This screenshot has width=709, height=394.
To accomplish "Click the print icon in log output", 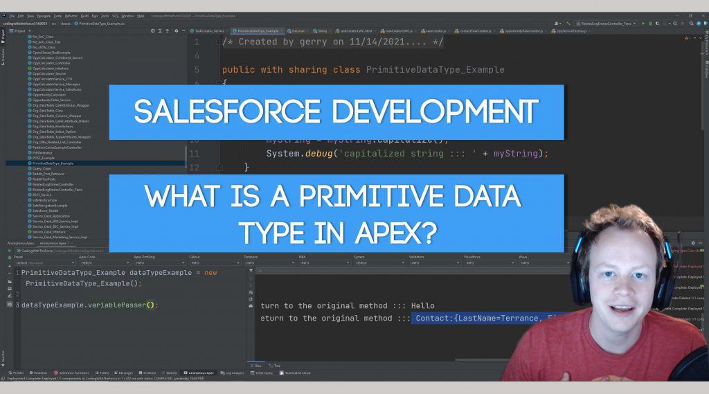I will (251, 306).
